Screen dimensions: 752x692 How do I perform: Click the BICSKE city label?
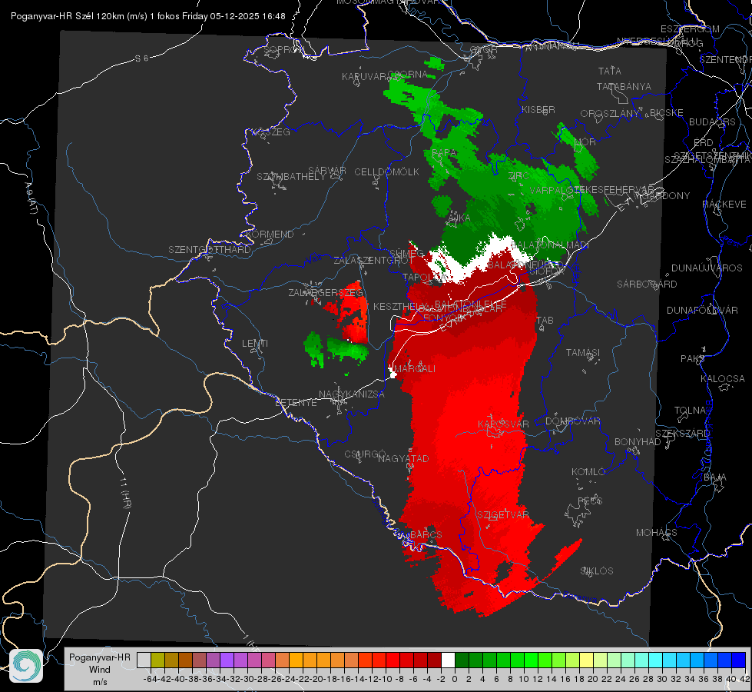tap(667, 113)
